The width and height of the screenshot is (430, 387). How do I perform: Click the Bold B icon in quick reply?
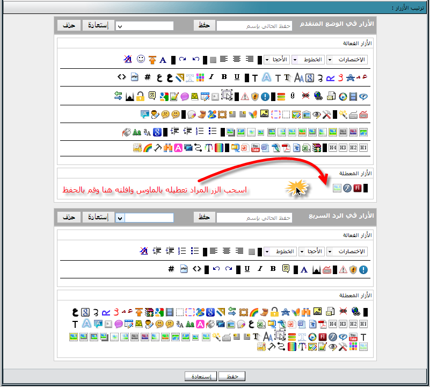pyautogui.click(x=273, y=269)
